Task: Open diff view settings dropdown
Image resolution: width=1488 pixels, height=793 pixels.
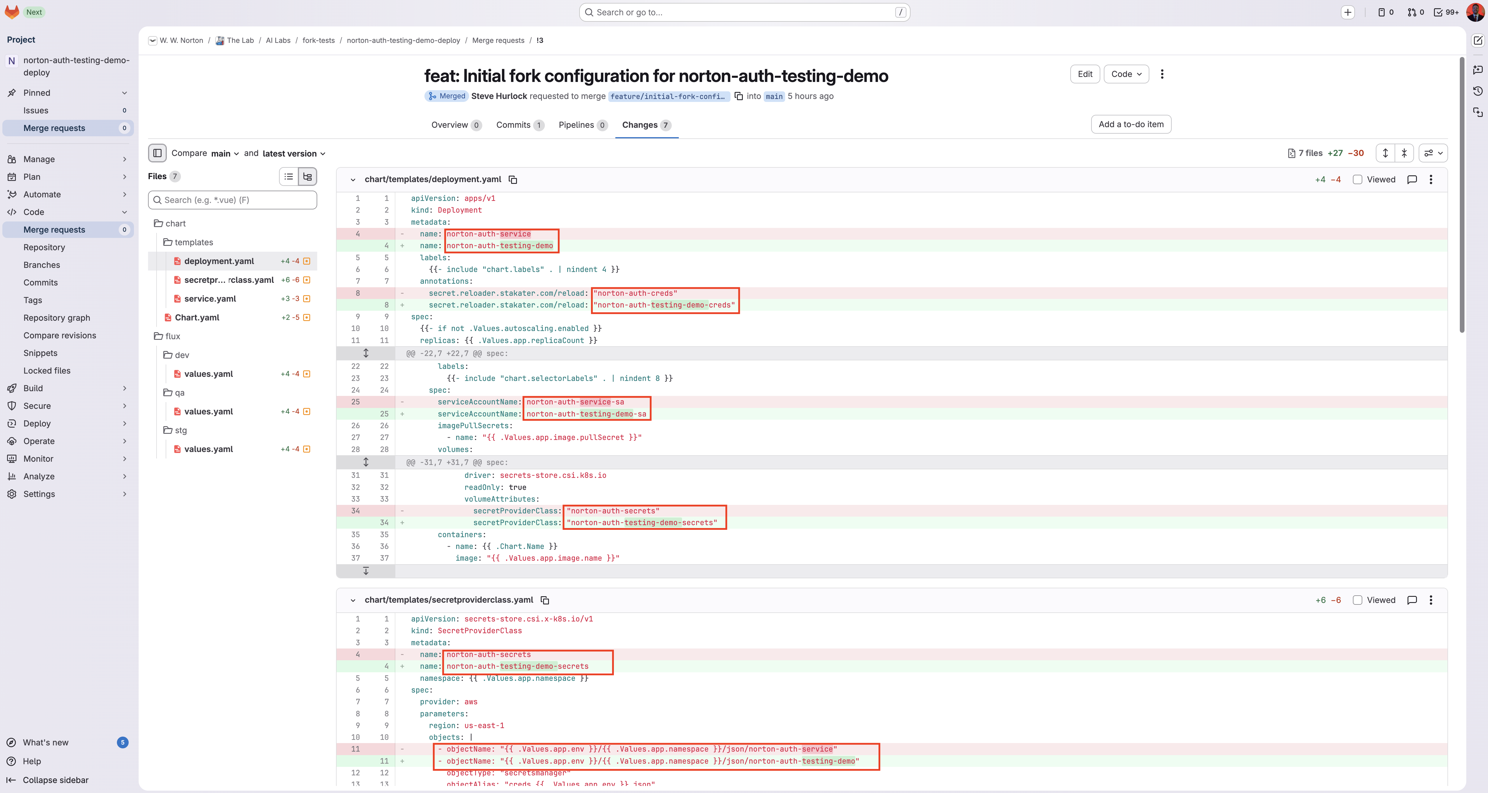Action: (x=1432, y=153)
